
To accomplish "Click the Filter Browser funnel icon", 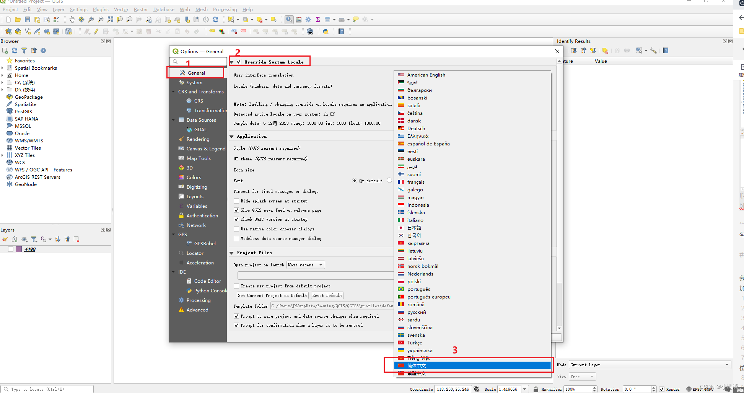I will (24, 51).
